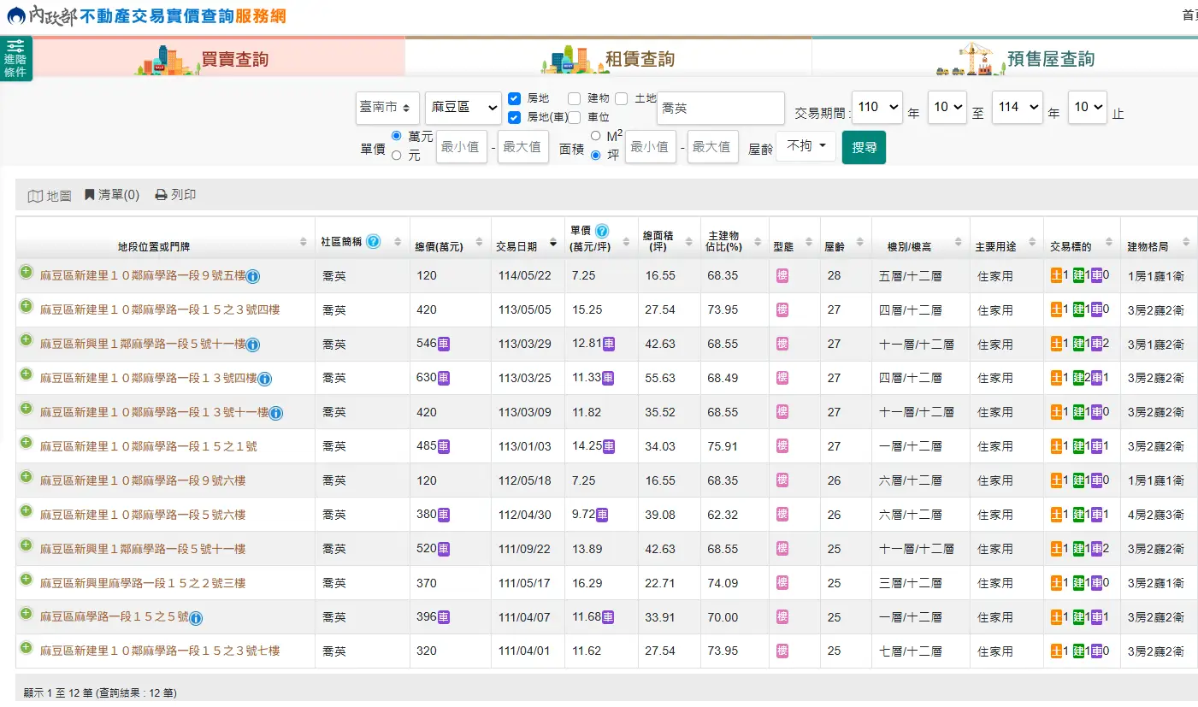Screen dimensions: 1198x707
Task: Click the help icon beside 單價 column header
Action: click(x=602, y=231)
